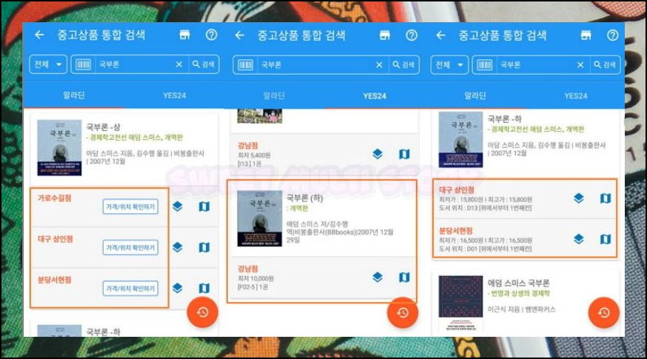Switch to the 알라딘 tab on the middle screen
647x359 pixels.
click(x=274, y=95)
